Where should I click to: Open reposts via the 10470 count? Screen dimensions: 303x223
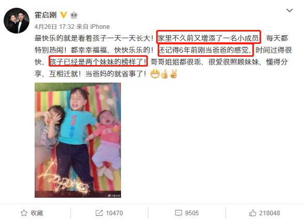[114, 213]
